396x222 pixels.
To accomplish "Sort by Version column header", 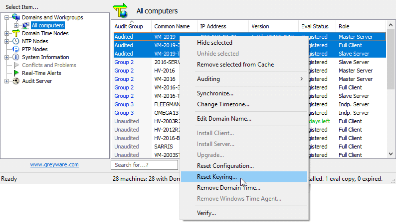I will [273, 26].
